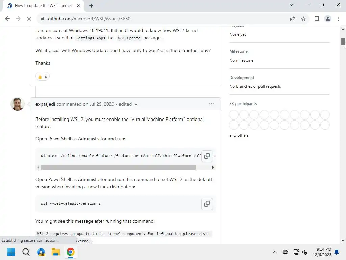Click the 'Development' sidebar heading
The image size is (346, 260).
click(242, 78)
